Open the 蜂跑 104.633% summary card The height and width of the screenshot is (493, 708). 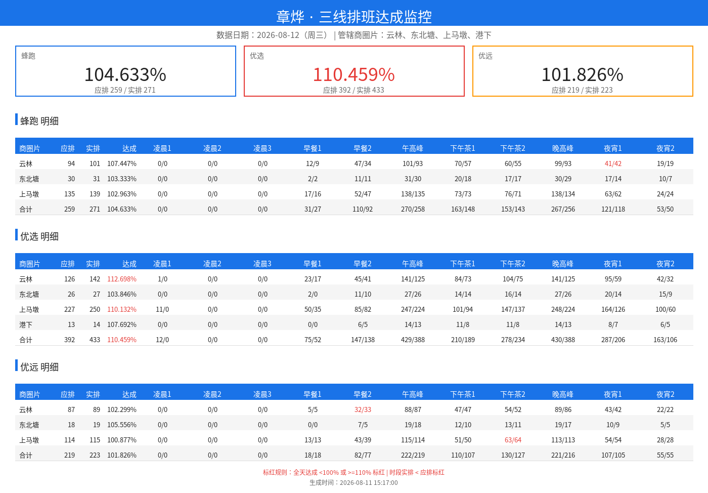(125, 71)
